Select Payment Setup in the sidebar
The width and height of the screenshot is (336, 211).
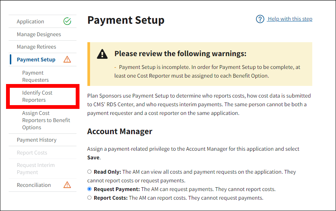[x=36, y=60]
